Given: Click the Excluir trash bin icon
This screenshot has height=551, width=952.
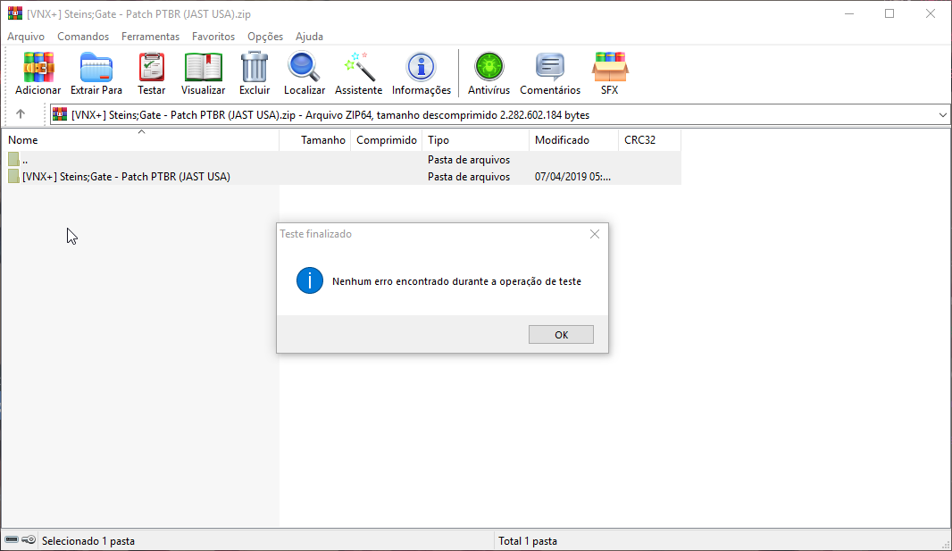Looking at the screenshot, I should (255, 67).
